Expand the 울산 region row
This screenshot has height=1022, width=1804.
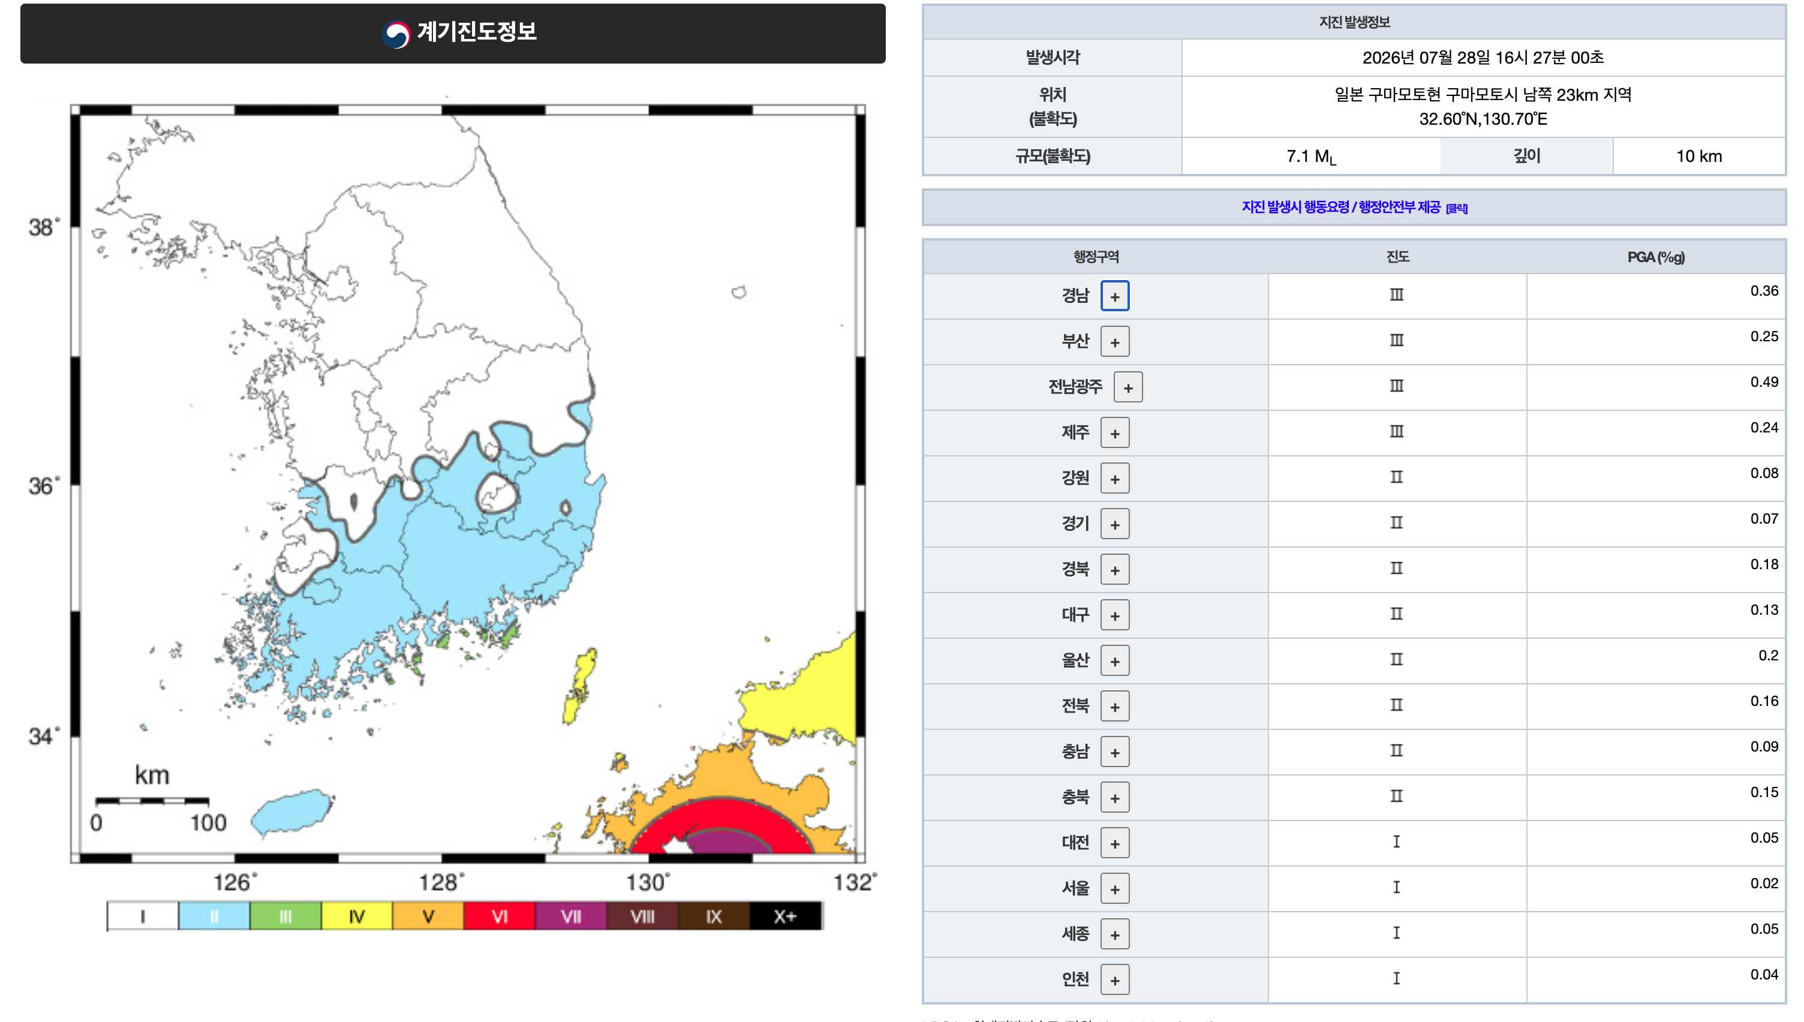[1114, 661]
